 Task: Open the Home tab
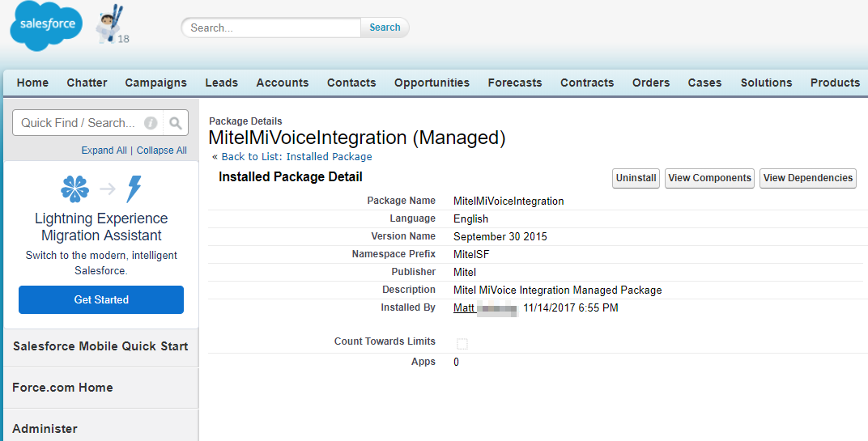pos(32,83)
